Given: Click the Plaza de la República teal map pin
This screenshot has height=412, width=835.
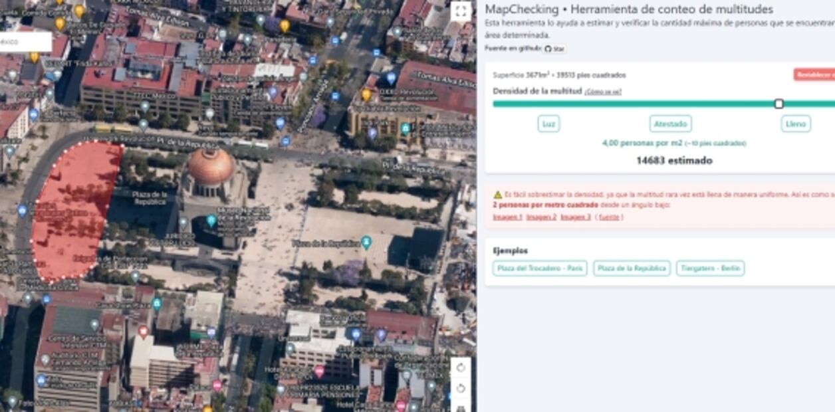Looking at the screenshot, I should pos(366,243).
